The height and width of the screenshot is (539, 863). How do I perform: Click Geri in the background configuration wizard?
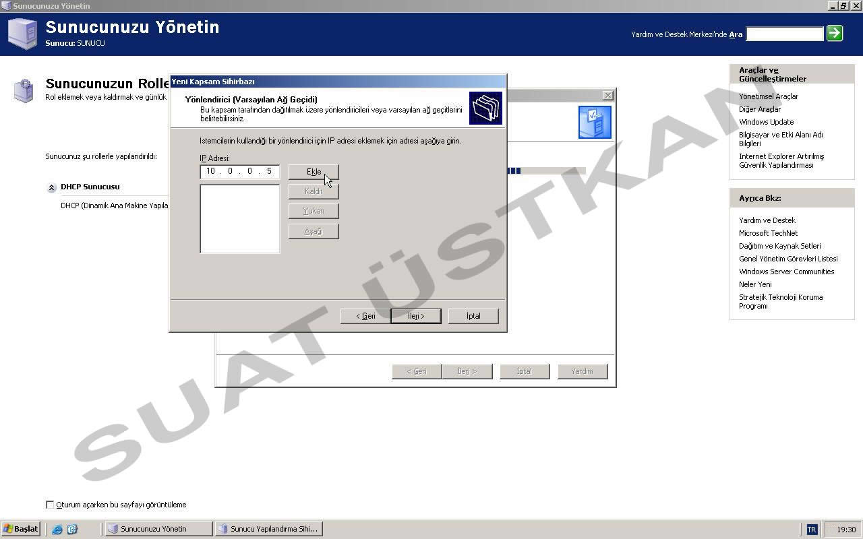[417, 371]
